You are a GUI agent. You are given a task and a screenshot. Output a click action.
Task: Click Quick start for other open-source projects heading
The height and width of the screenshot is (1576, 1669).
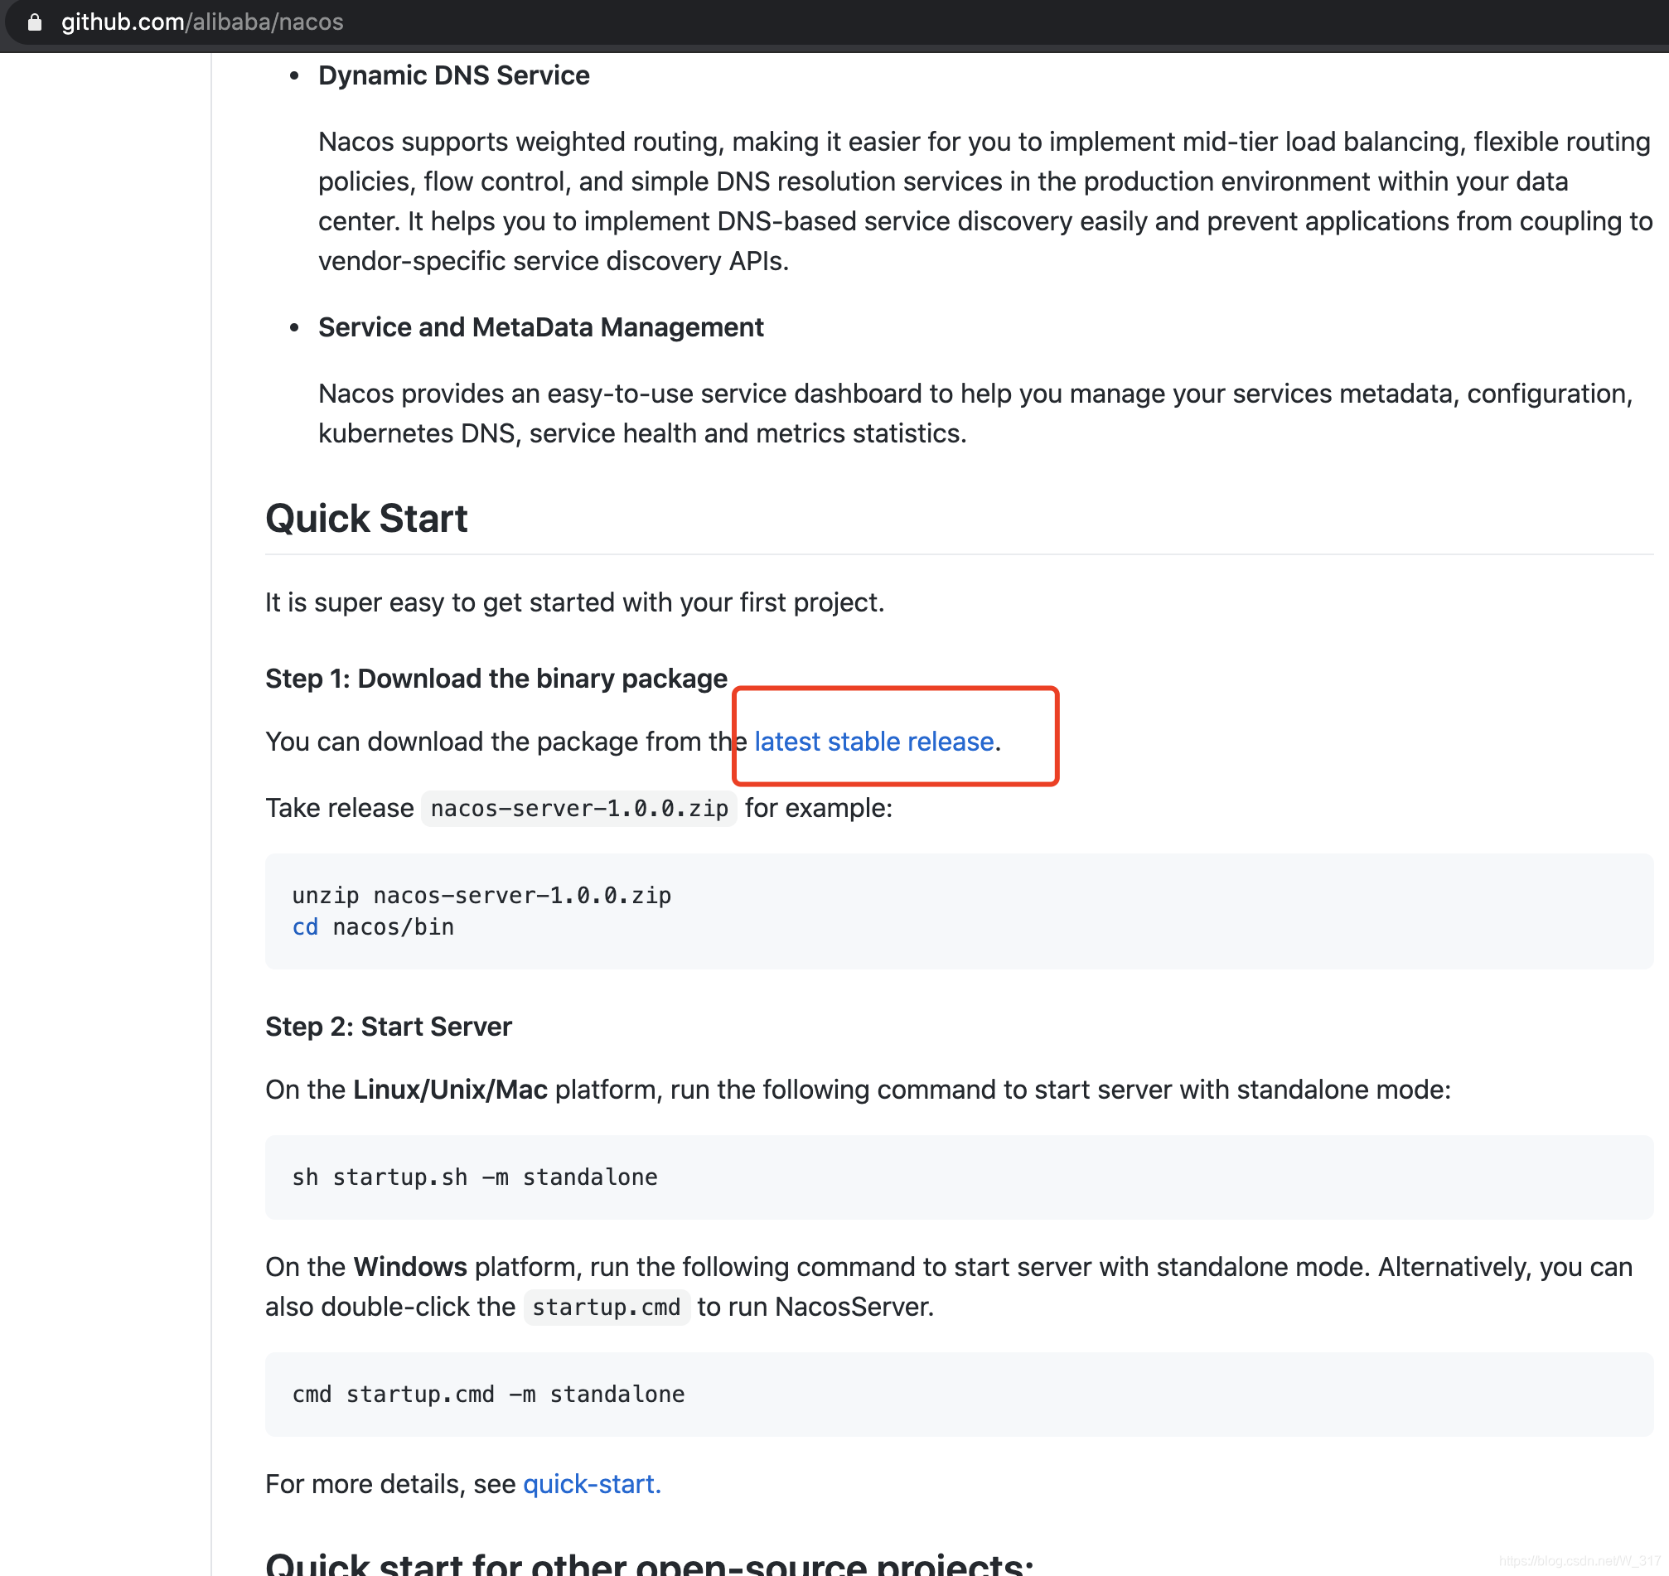(x=649, y=1564)
